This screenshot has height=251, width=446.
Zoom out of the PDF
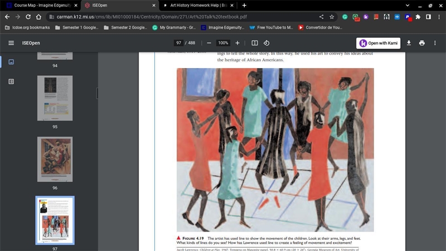tap(209, 43)
